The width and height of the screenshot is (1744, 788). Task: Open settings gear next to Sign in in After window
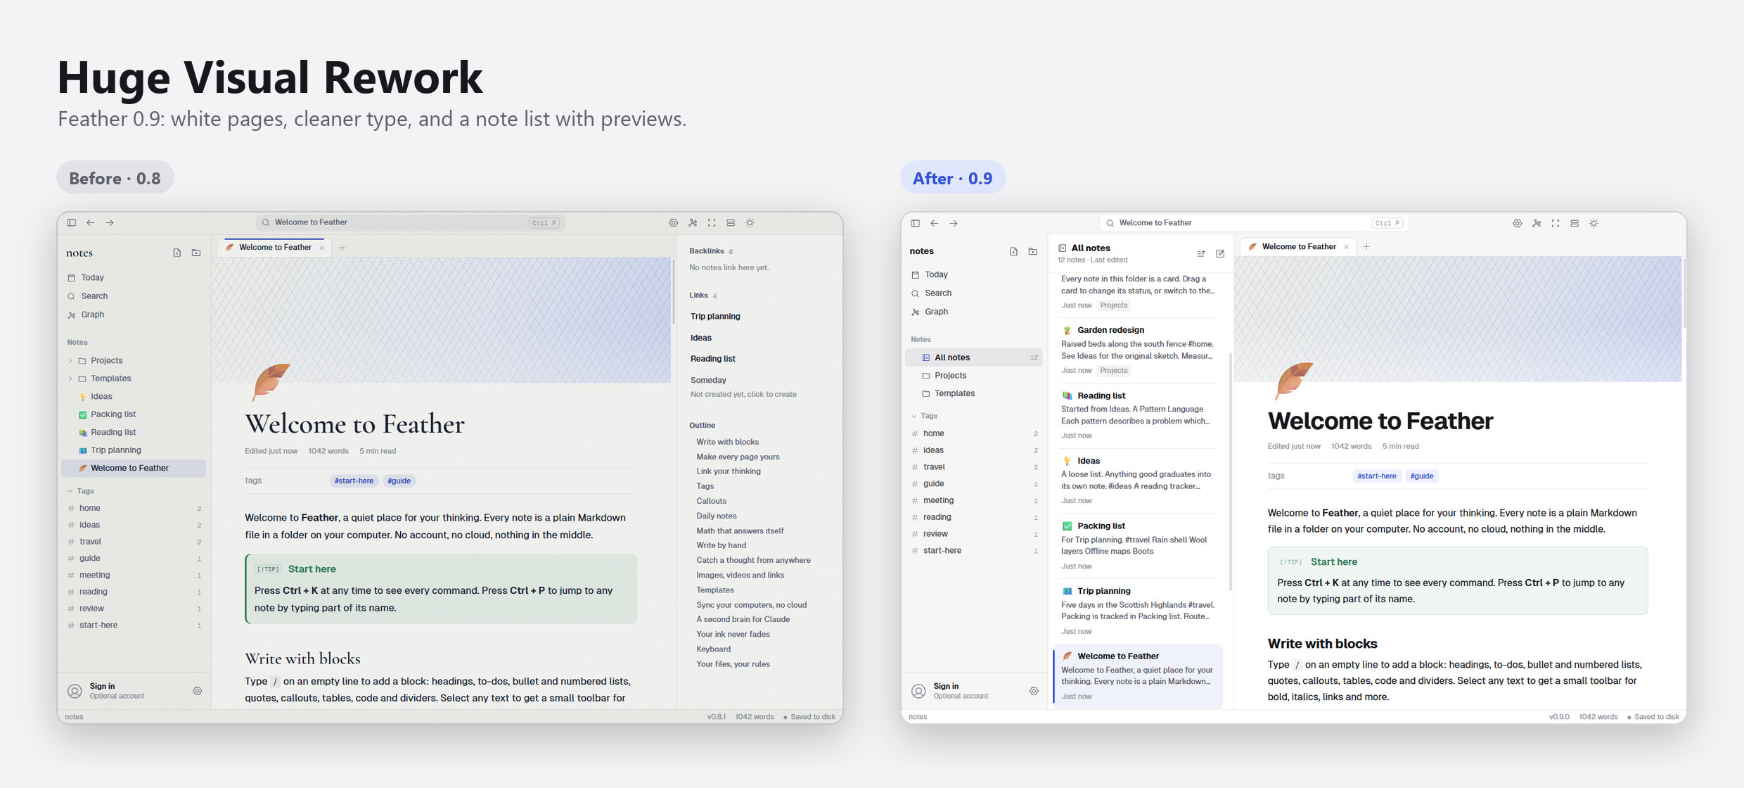click(1034, 691)
